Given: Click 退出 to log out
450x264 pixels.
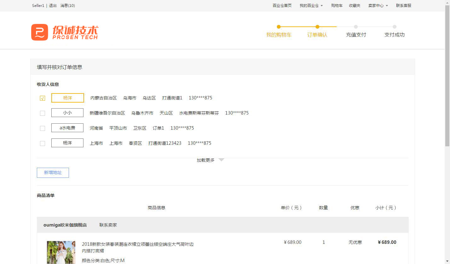Looking at the screenshot, I should pos(53,6).
